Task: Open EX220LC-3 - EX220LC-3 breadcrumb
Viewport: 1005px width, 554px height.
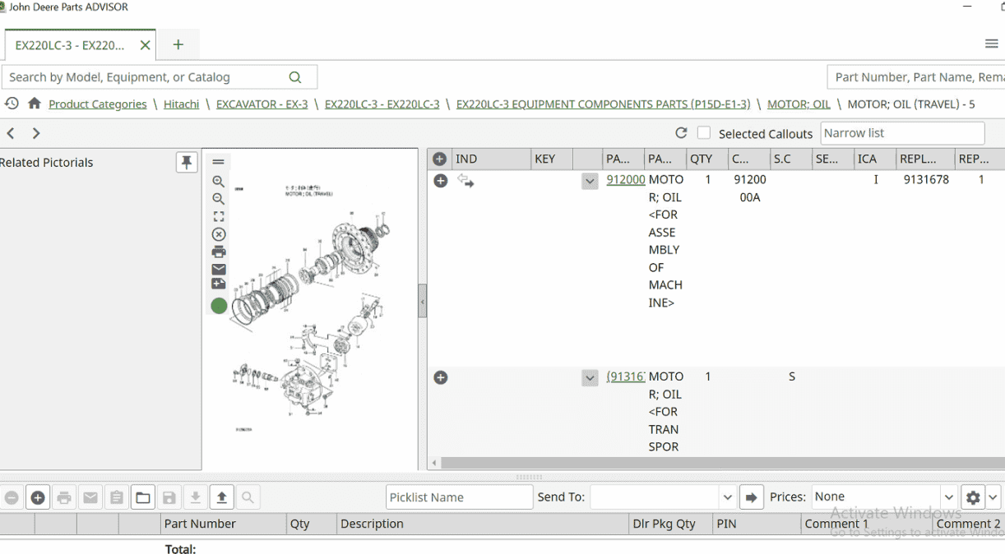Action: (x=382, y=104)
